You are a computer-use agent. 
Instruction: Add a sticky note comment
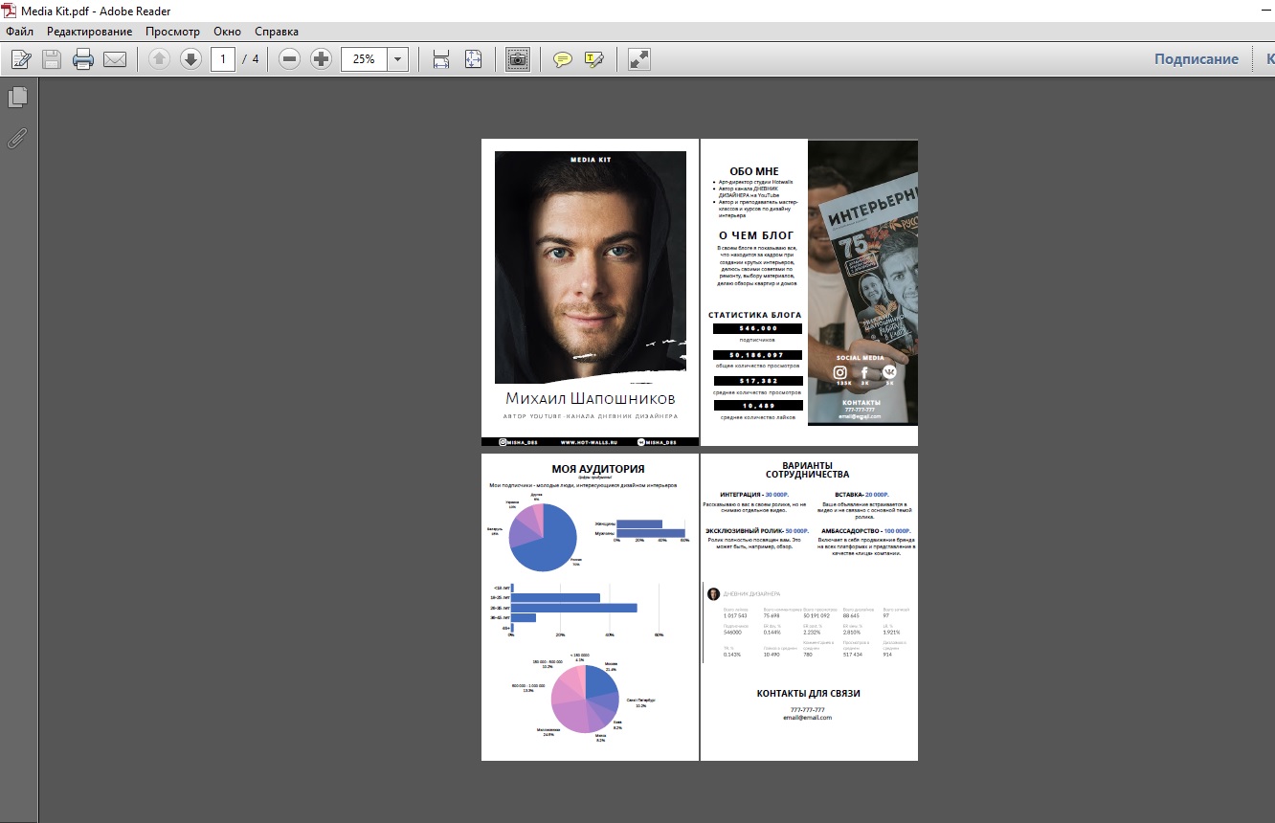563,59
